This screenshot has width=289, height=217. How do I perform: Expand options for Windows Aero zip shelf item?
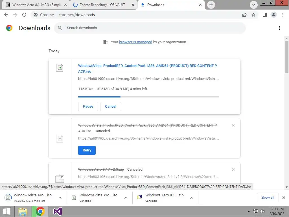coord(192,198)
